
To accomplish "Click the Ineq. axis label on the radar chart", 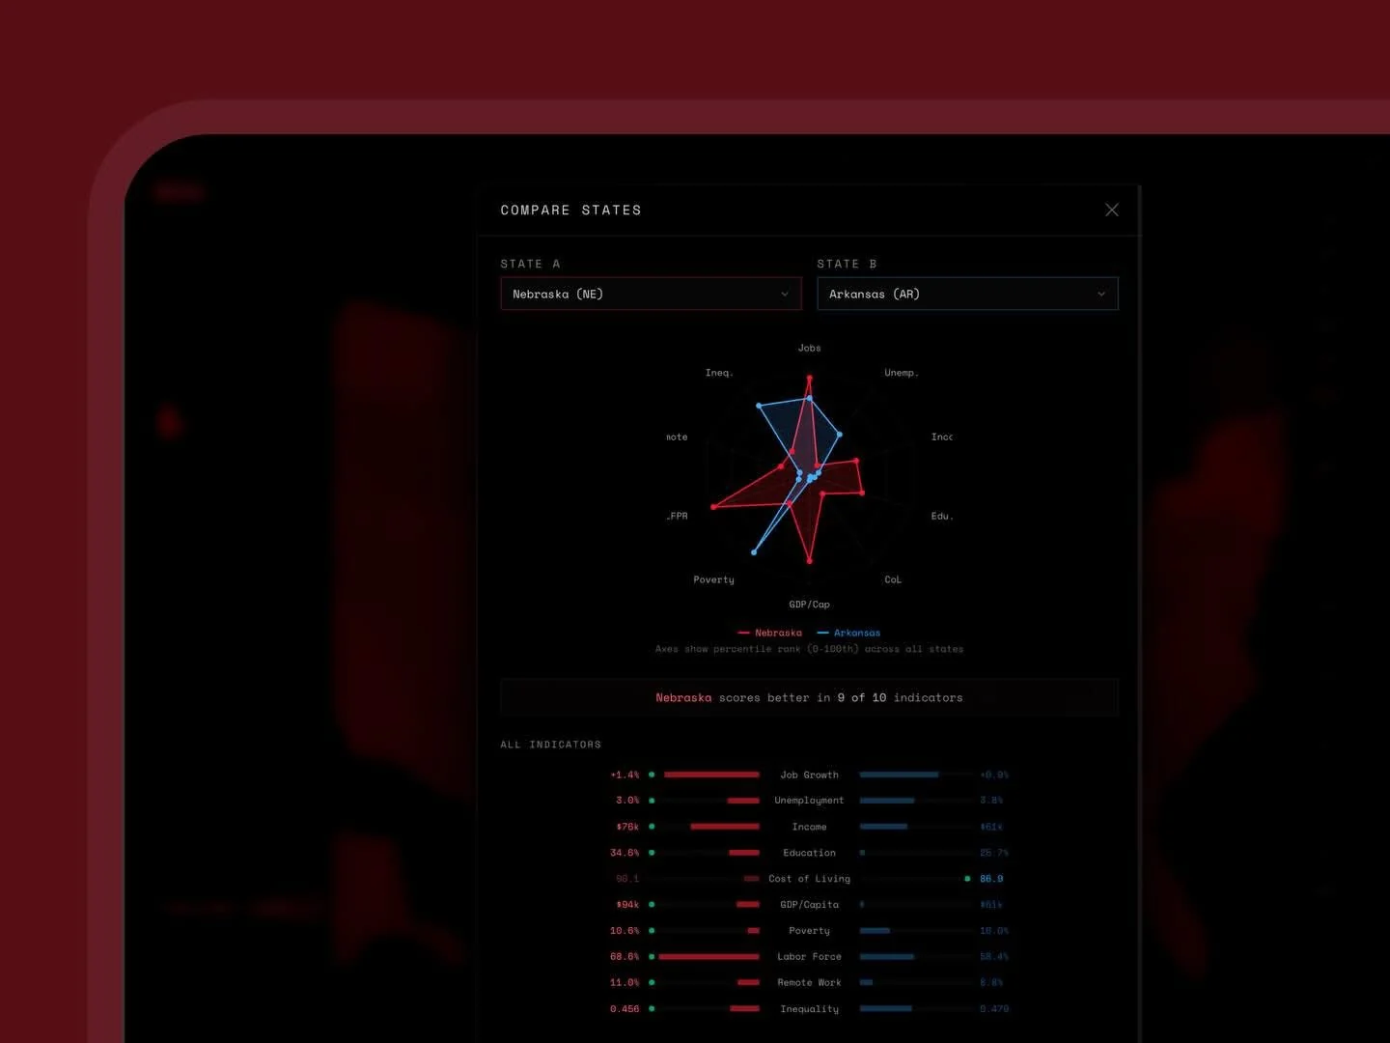I will [719, 373].
